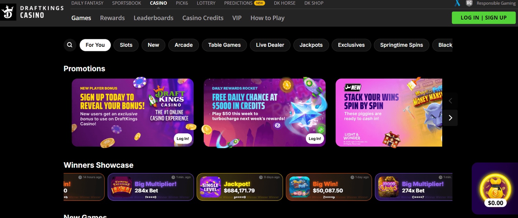Switch to the Sportsbook product tab

point(126,3)
